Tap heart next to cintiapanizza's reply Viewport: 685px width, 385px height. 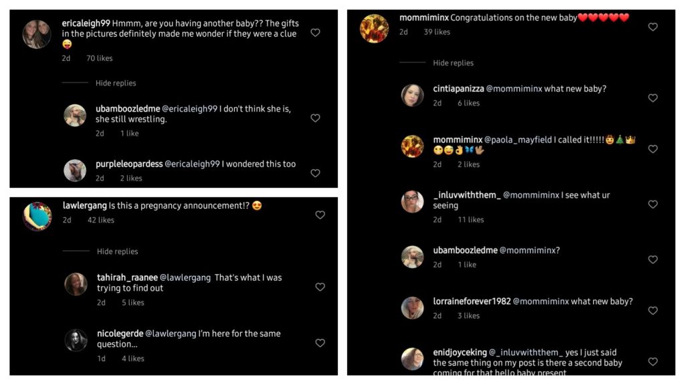click(653, 98)
